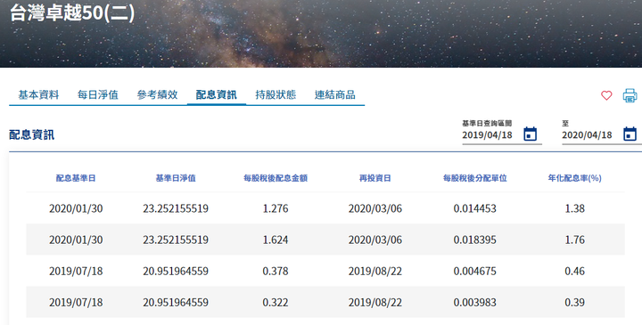
Task: Select dividend amount 1.624 cell
Action: coord(276,240)
